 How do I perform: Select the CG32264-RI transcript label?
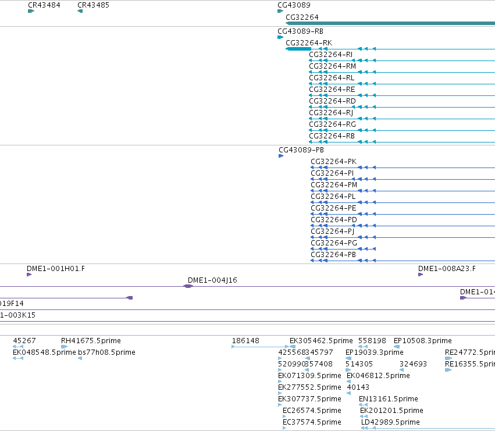330,55
